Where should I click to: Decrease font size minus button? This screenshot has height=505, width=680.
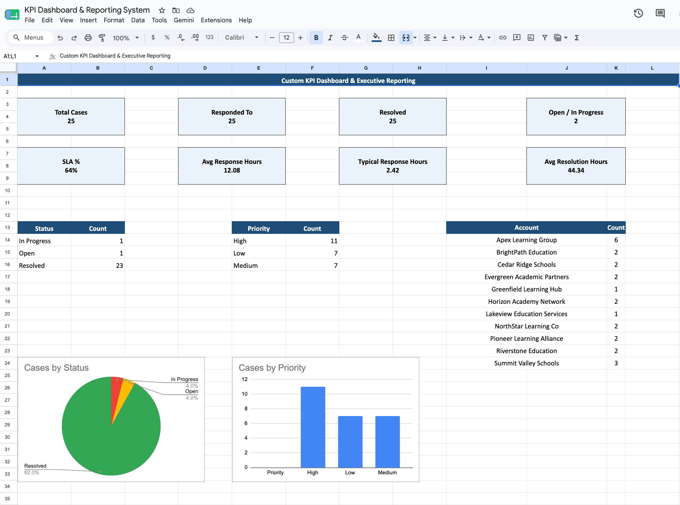(272, 38)
